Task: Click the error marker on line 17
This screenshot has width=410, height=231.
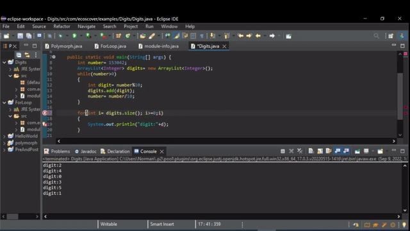Action: click(x=45, y=113)
